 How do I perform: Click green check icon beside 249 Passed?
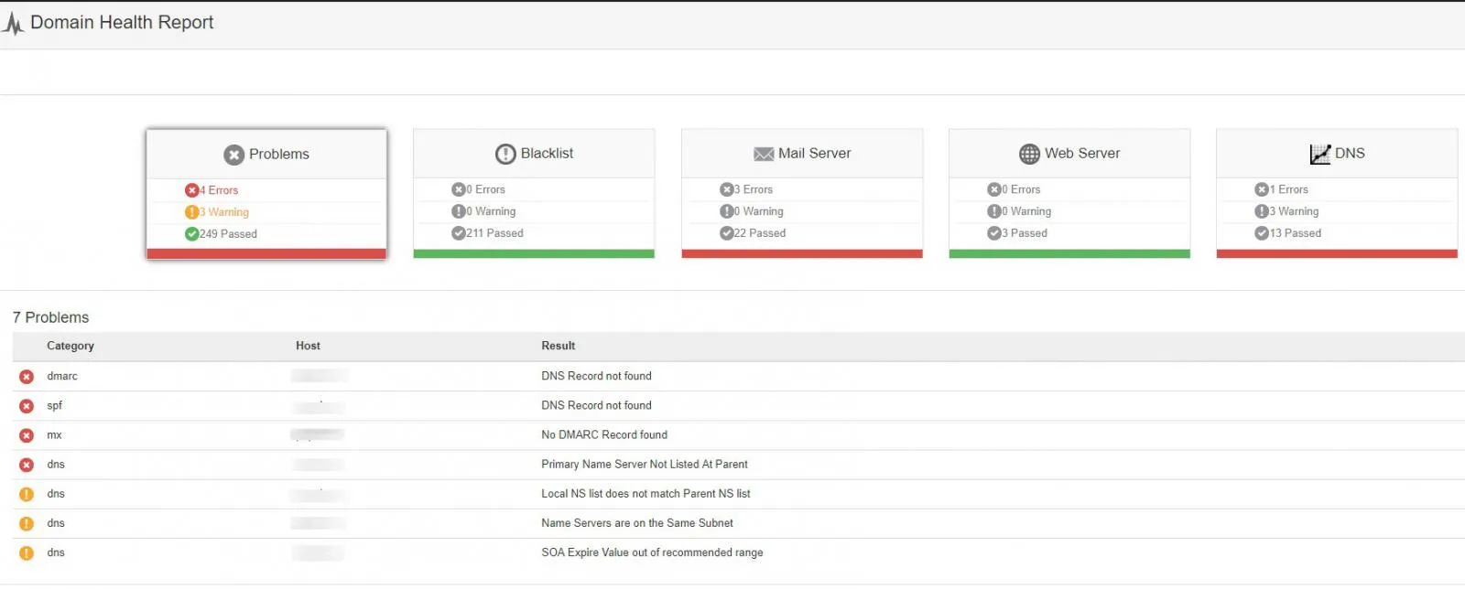tap(191, 234)
